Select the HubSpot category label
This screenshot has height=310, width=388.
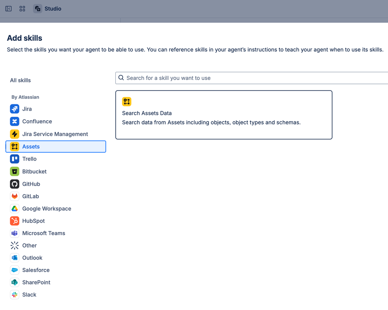point(34,221)
